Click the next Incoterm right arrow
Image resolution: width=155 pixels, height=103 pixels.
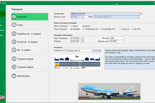click(99, 50)
